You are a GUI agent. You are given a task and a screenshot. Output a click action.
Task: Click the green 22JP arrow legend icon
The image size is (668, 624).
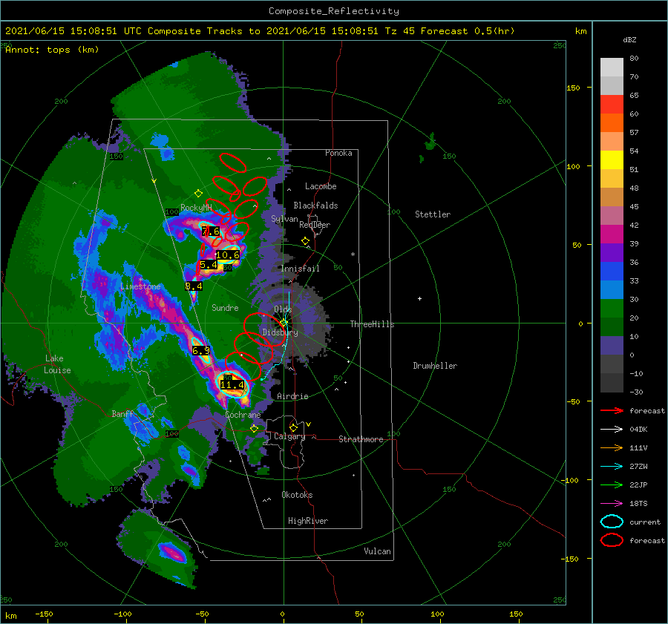pos(612,485)
